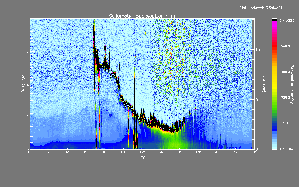Pick the green band beside the 120.0 label
The width and height of the screenshot is (299, 187).
click(x=274, y=98)
